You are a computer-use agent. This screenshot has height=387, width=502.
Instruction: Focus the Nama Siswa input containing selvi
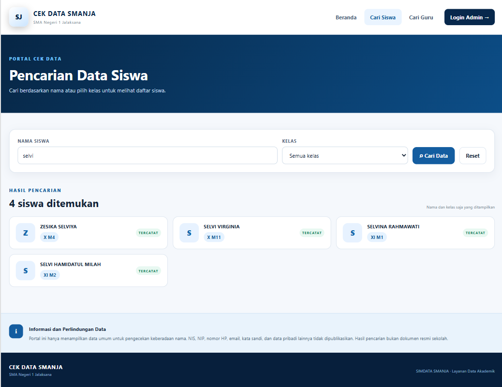pyautogui.click(x=148, y=156)
